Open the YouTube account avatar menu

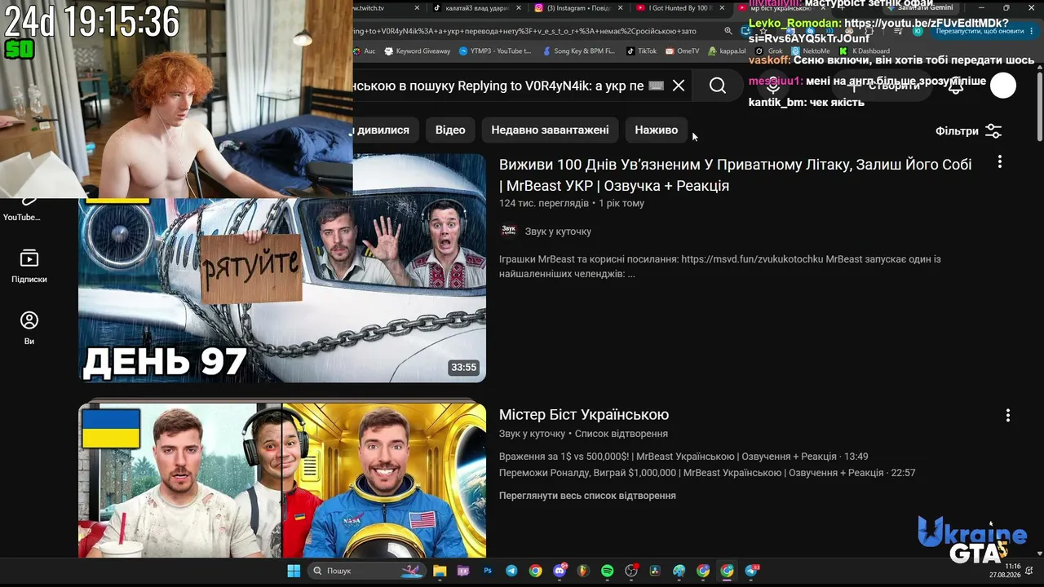coord(1003,86)
